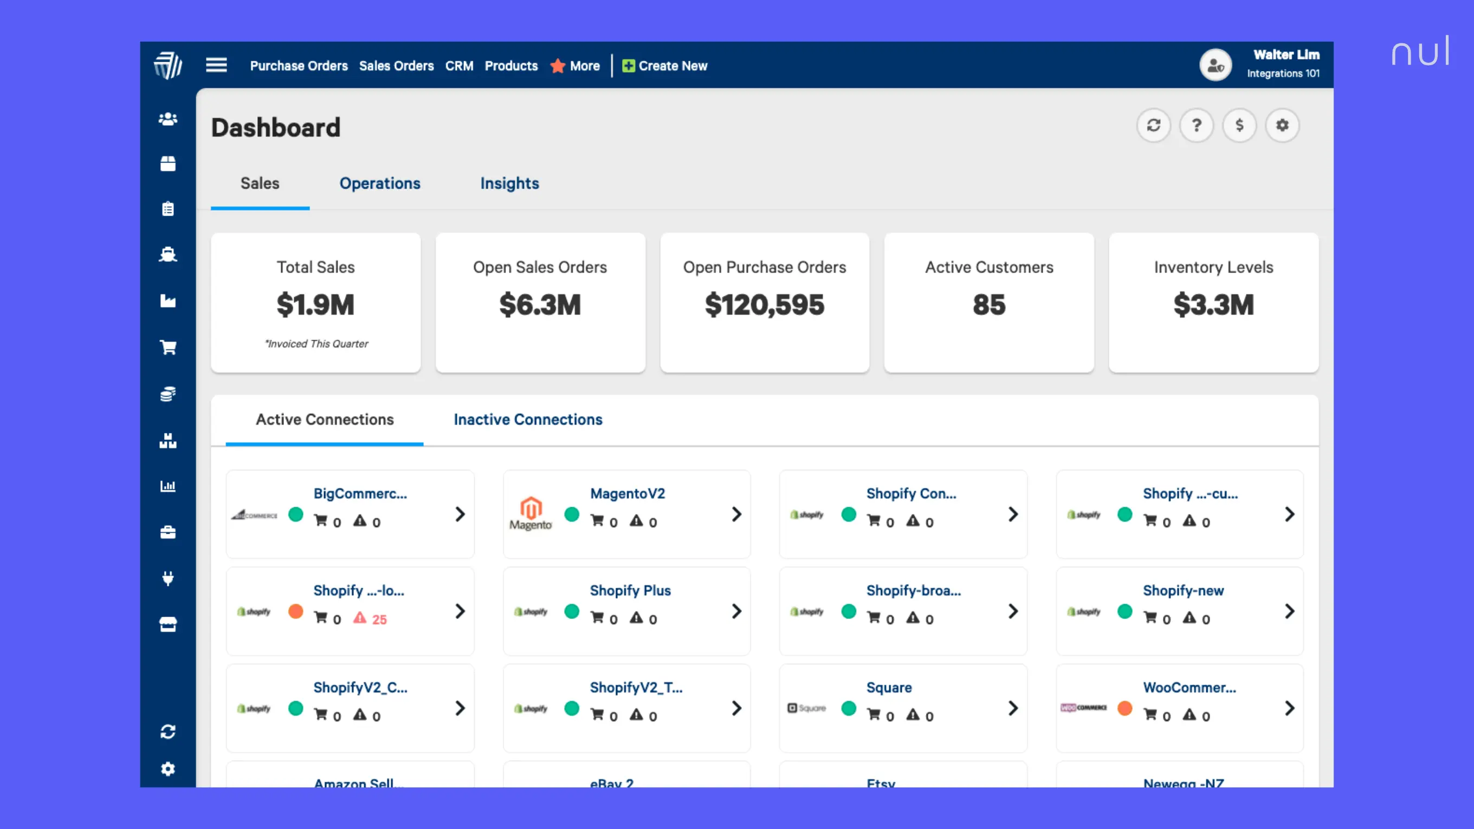
Task: Select the manufacturing factory icon in sidebar
Action: pos(167,301)
